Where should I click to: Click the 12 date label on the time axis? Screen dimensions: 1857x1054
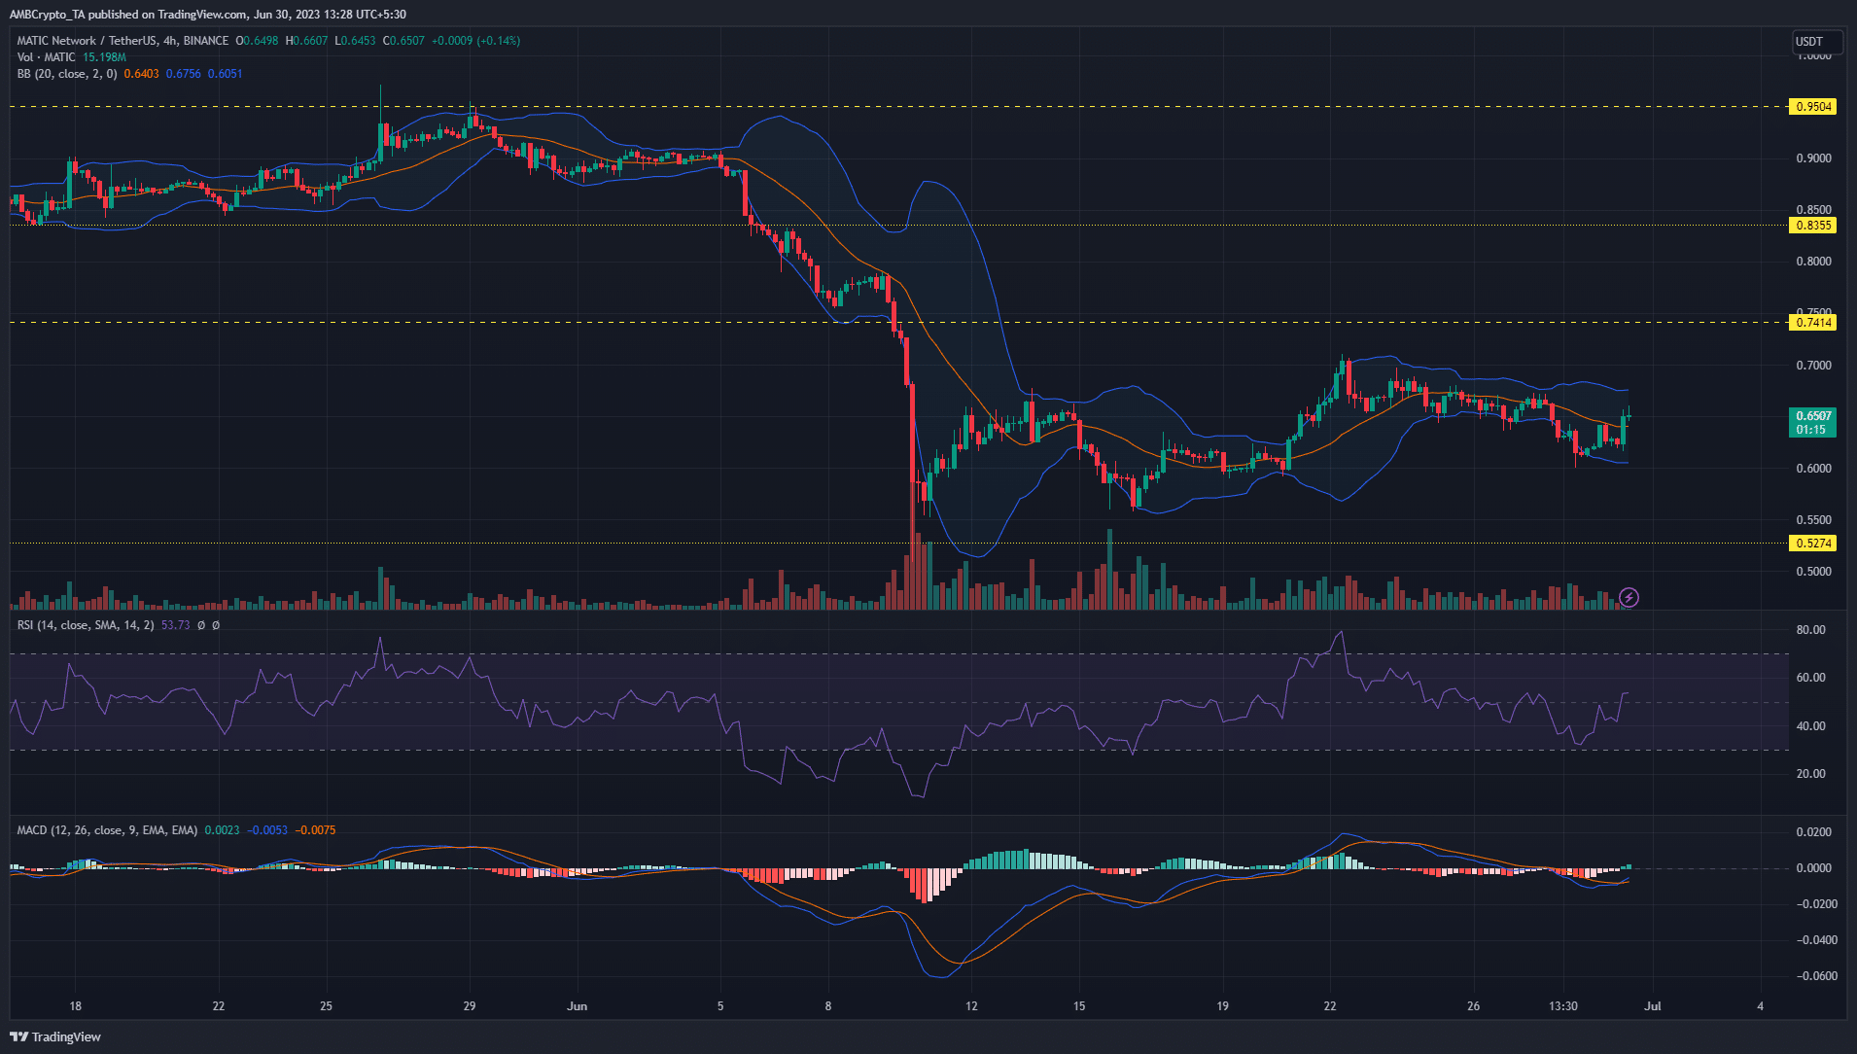click(x=971, y=1006)
